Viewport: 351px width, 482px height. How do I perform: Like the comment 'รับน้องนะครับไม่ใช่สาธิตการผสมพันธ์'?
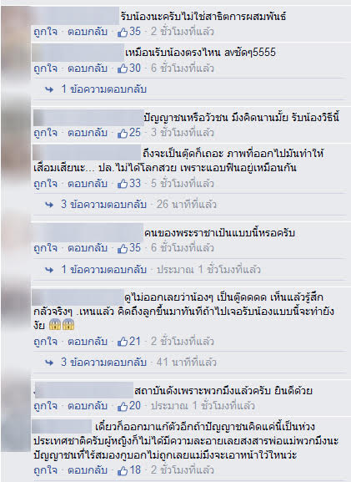pos(45,32)
